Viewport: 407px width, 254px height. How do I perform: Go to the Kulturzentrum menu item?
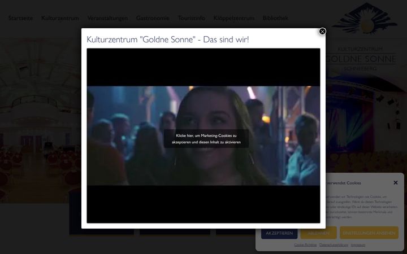pyautogui.click(x=60, y=18)
